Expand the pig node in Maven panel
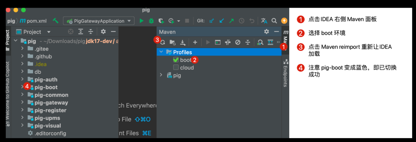This screenshot has width=416, height=142. click(x=161, y=75)
